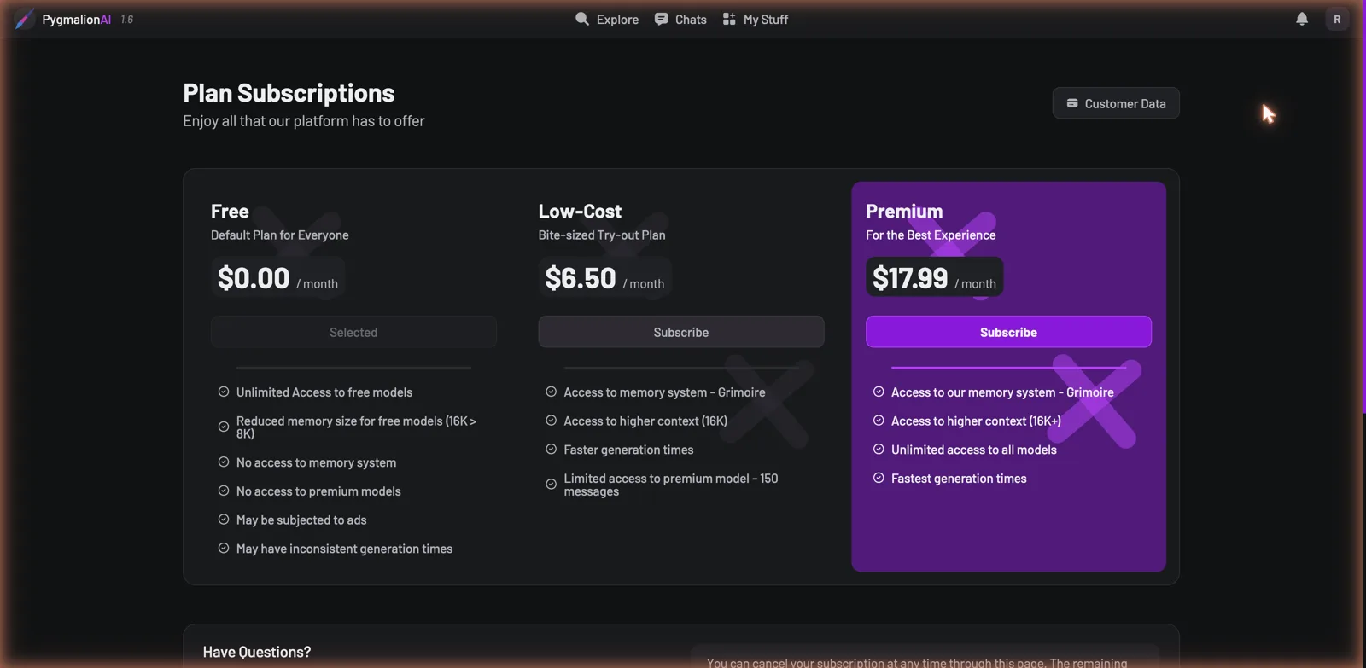This screenshot has width=1366, height=668.
Task: Click check icon beside Unlimited access to all models
Action: [879, 449]
